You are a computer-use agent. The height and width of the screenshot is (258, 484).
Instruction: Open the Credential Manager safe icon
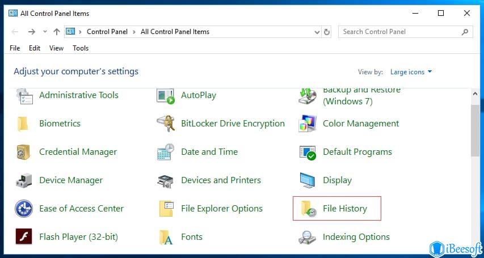[x=23, y=152]
